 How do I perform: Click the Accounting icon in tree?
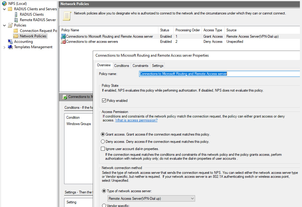(10, 42)
